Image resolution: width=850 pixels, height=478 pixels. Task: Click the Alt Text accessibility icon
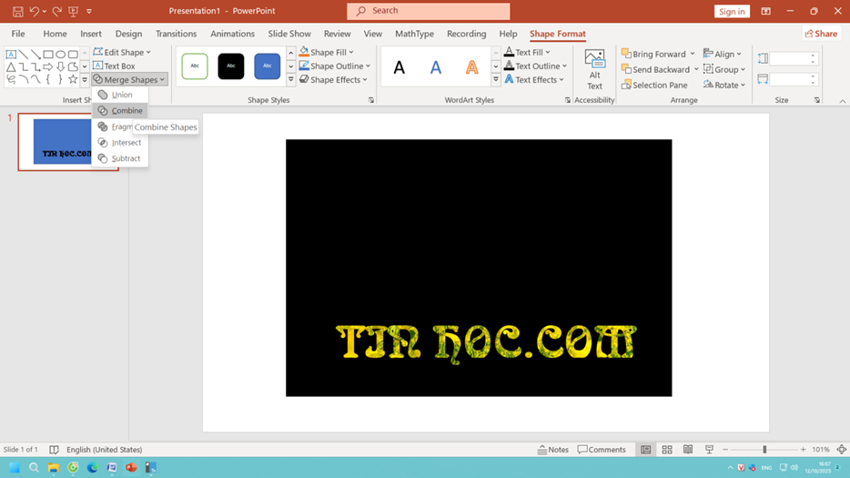point(594,69)
